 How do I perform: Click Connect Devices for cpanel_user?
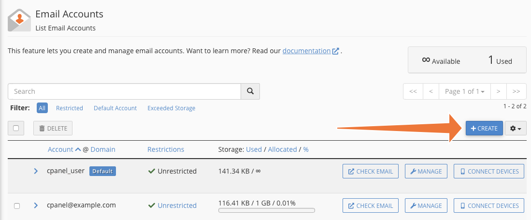pos(489,171)
